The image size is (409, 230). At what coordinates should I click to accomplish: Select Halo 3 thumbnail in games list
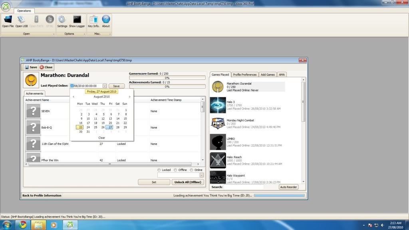[218, 105]
